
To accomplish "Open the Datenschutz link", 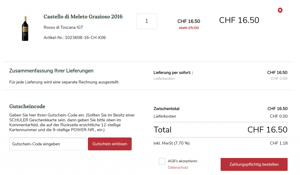I will pyautogui.click(x=178, y=168).
